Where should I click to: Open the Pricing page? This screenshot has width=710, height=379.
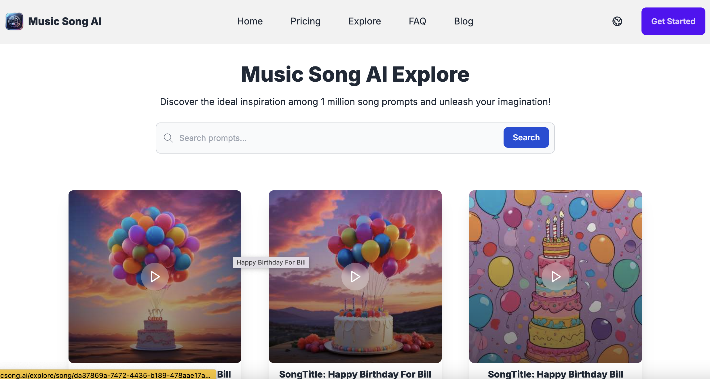coord(305,21)
